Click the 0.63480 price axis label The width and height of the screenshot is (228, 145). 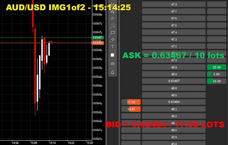(x=97, y=14)
